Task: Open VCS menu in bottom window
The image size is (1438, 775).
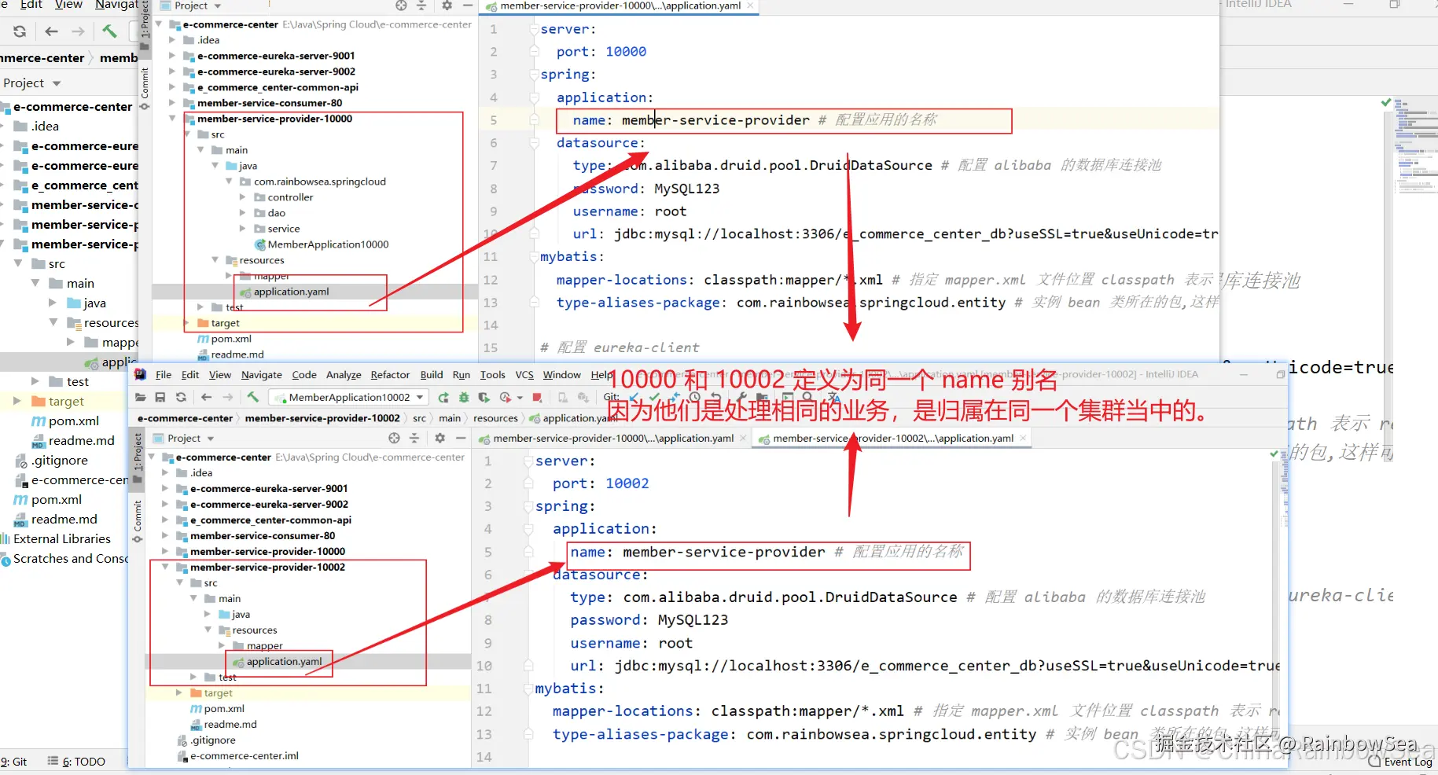Action: click(x=524, y=375)
